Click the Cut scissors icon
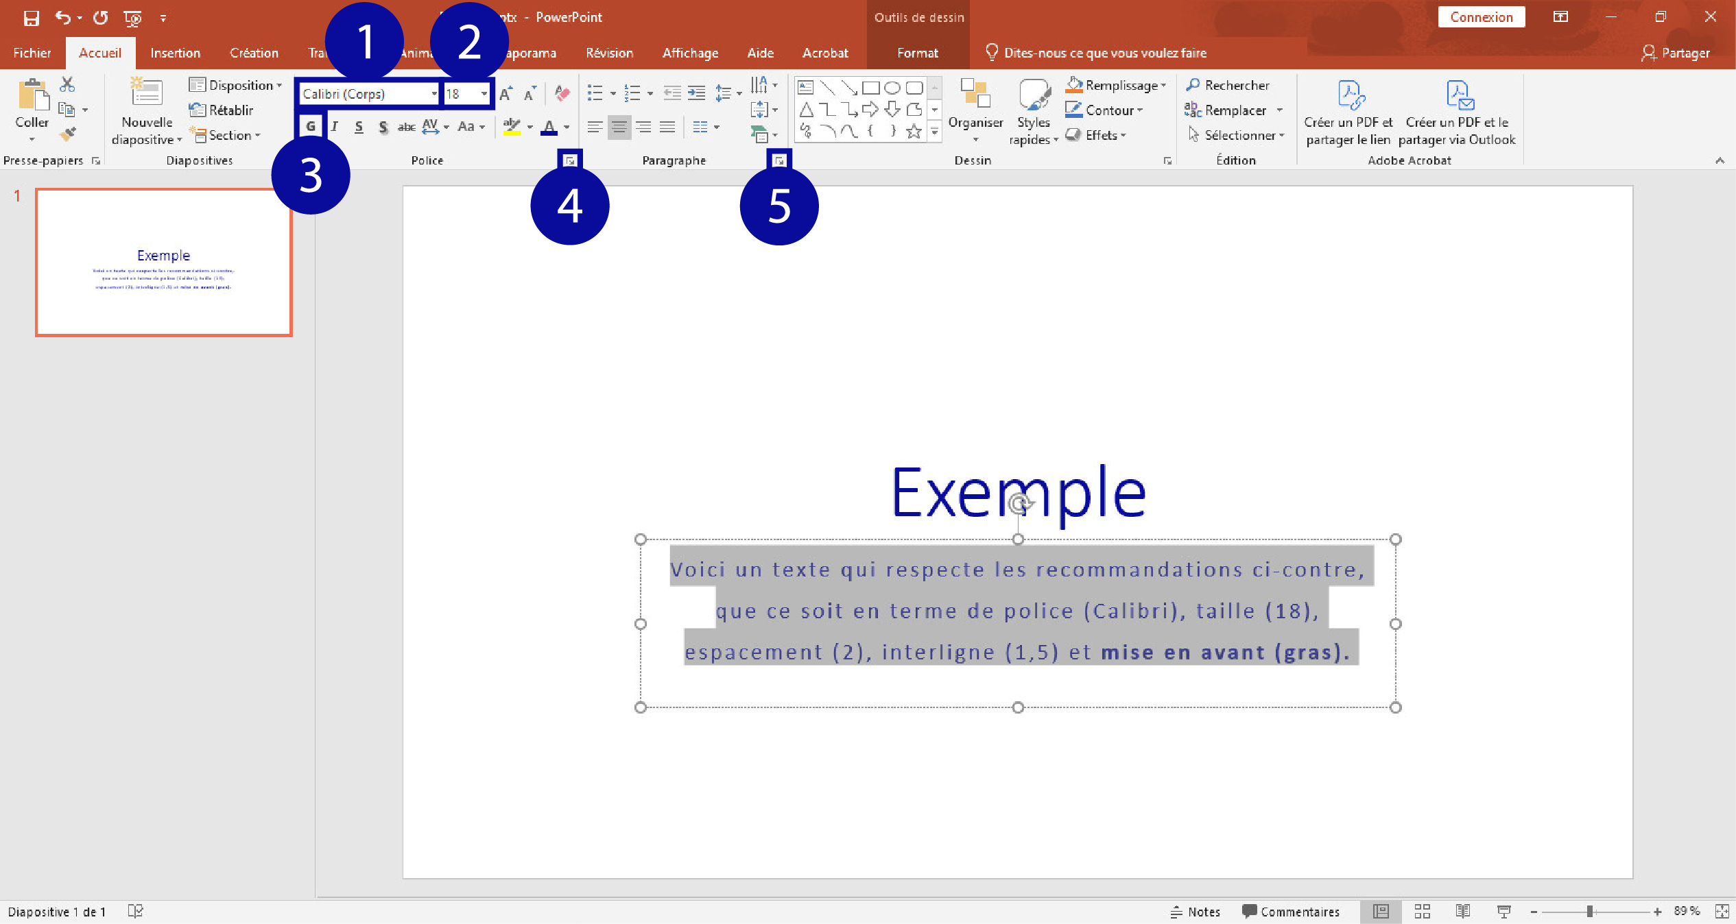 67,84
